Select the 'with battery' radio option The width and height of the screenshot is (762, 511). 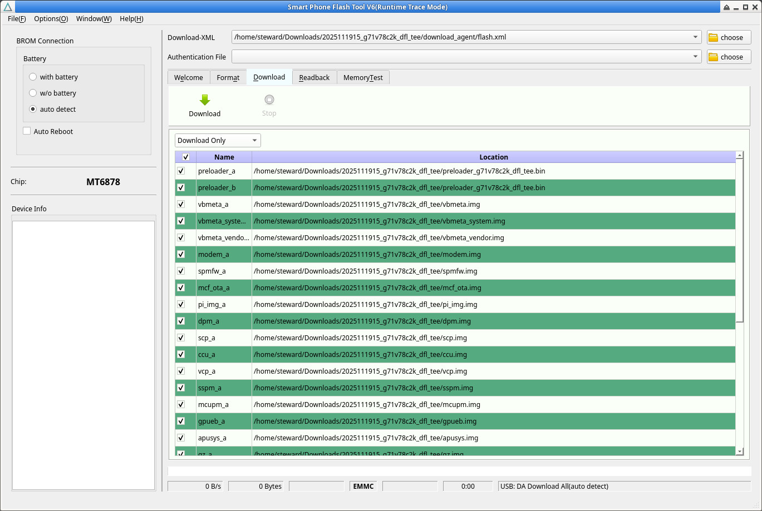(33, 77)
